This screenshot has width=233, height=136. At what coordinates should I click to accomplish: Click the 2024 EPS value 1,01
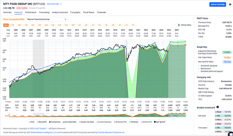click(x=162, y=105)
